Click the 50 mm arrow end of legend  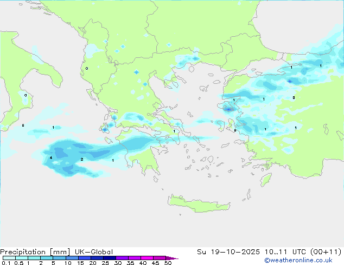[x=172, y=258]
